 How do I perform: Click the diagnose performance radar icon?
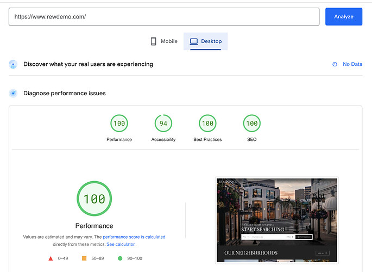point(13,94)
